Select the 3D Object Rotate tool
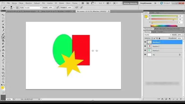 tap(3, 73)
